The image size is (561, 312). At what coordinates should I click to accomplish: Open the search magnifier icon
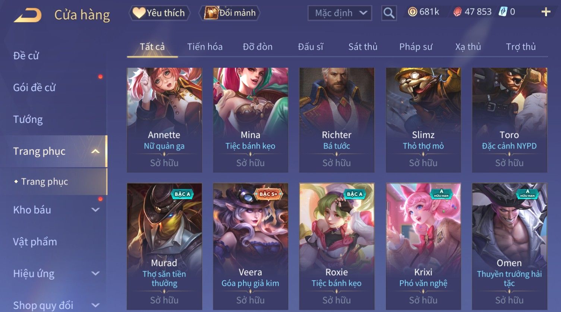pos(389,13)
